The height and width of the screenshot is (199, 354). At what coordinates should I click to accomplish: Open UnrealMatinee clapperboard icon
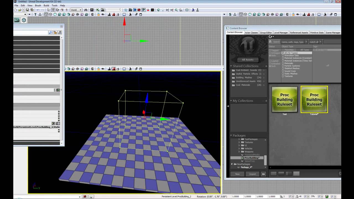coord(103,10)
